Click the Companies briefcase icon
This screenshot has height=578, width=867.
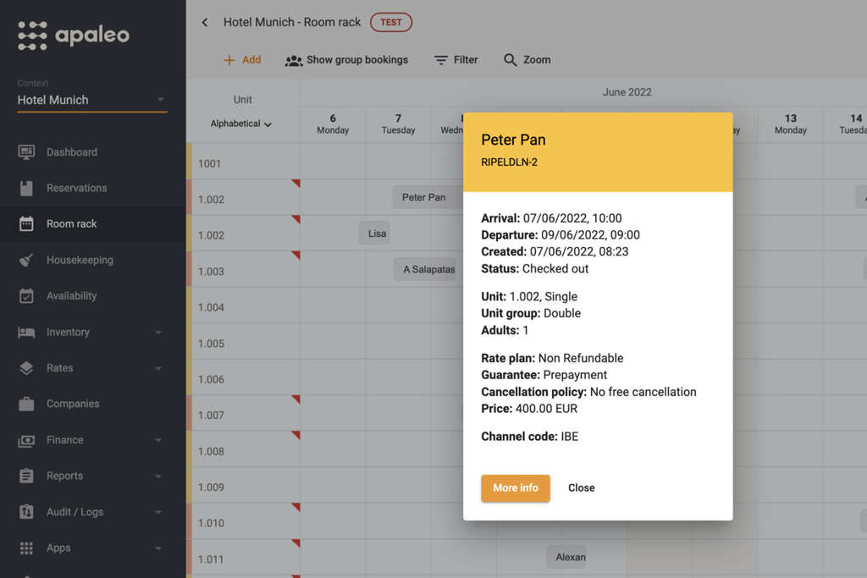(x=26, y=404)
